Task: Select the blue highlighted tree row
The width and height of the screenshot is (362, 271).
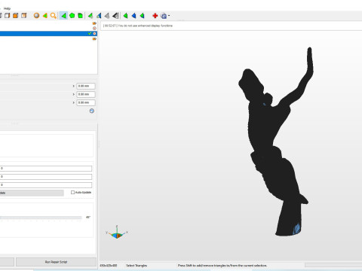Action: point(48,33)
